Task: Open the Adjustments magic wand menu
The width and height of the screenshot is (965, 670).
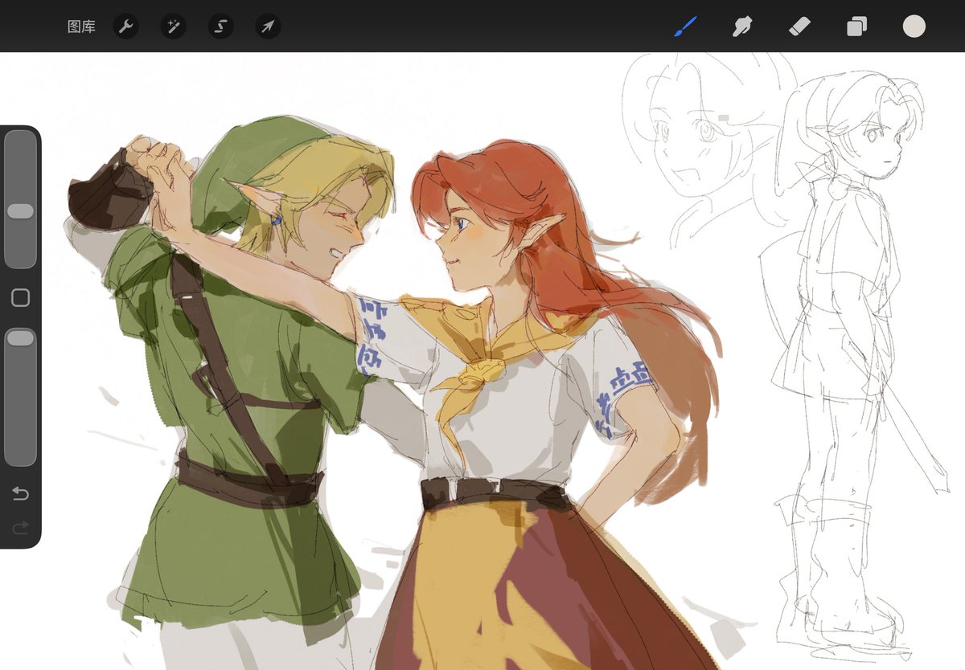Action: point(173,27)
